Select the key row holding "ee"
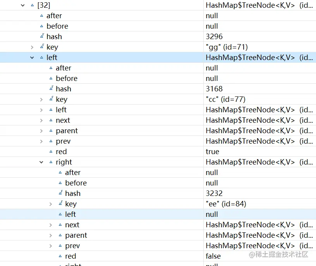 tap(158, 204)
